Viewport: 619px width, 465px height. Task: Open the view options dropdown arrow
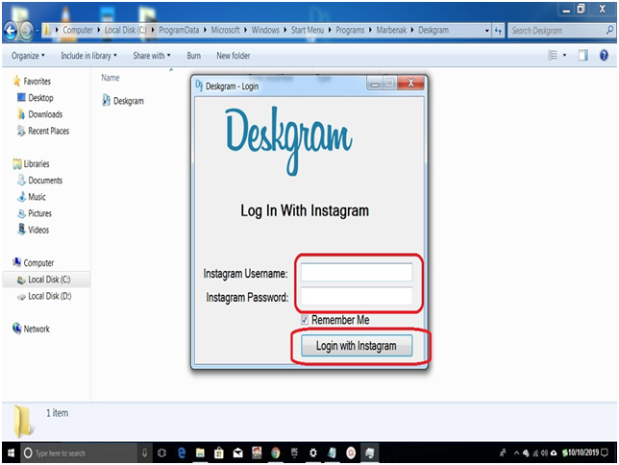pos(564,56)
